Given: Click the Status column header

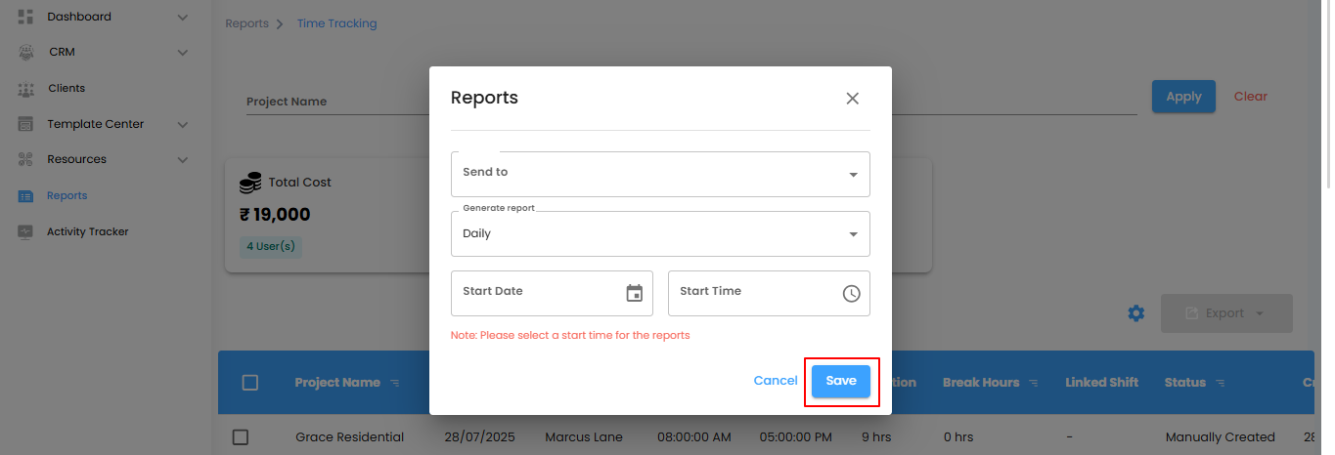Looking at the screenshot, I should coord(1185,383).
